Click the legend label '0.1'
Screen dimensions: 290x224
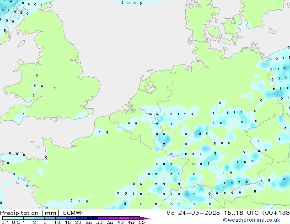pos(5,222)
